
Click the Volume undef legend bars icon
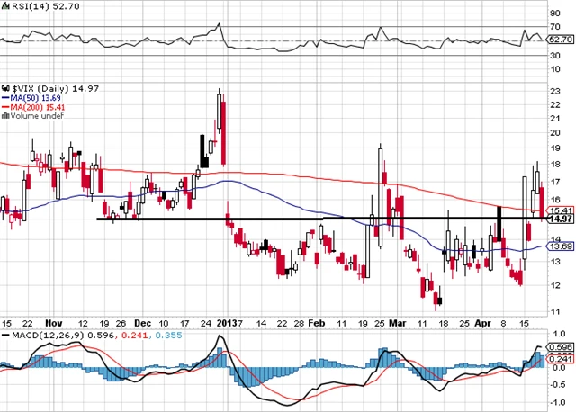point(4,117)
